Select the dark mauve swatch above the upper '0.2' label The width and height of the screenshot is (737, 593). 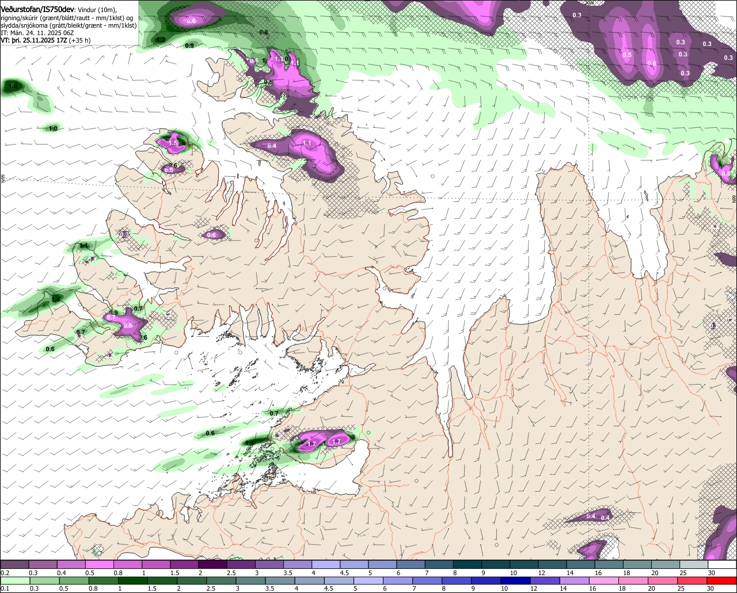click(14, 564)
